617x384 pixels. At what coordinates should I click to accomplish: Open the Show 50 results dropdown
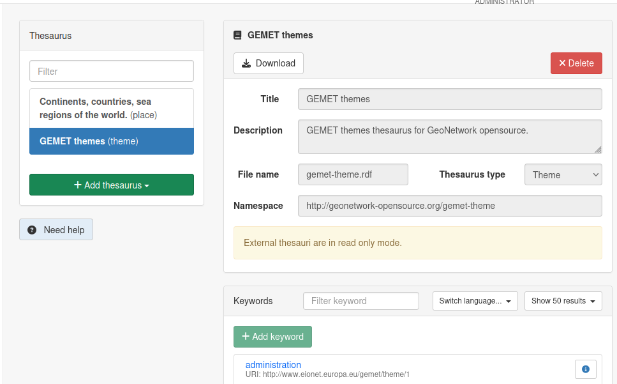(x=563, y=301)
